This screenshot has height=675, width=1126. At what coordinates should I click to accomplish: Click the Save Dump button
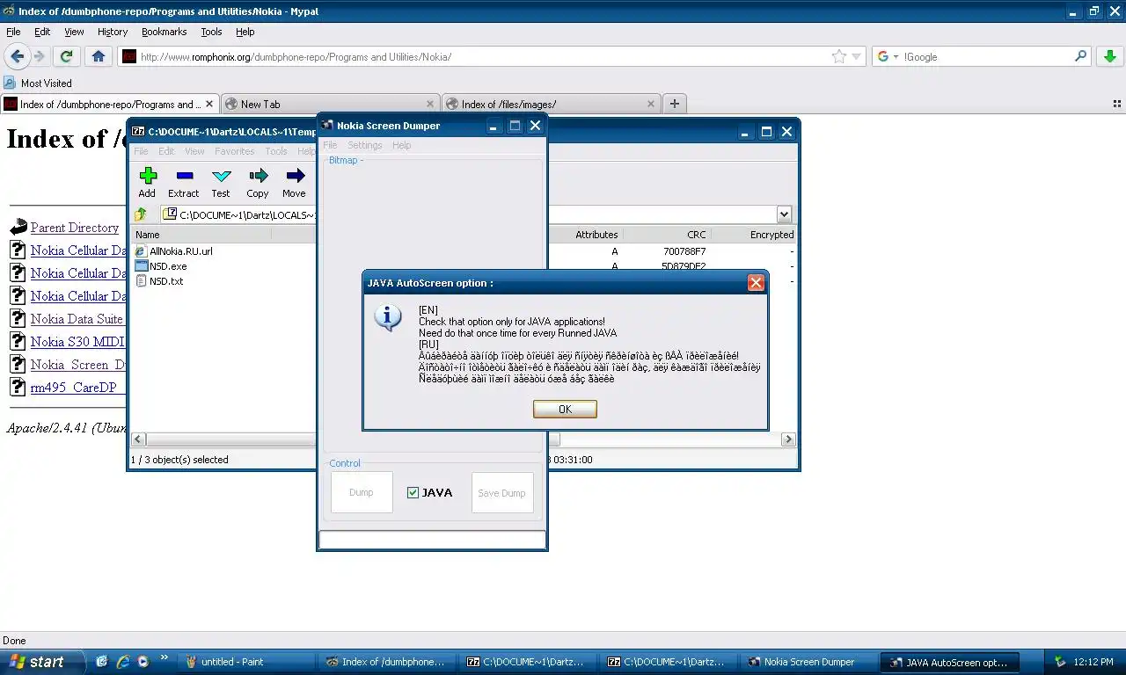502,493
